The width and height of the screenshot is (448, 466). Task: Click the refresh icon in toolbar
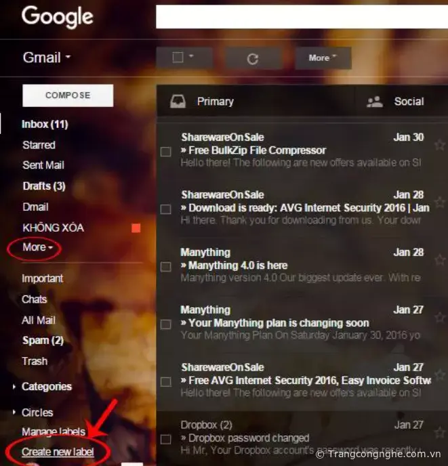click(252, 58)
